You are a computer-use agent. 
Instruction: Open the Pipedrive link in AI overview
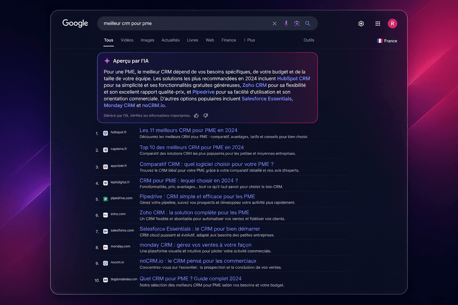click(203, 92)
